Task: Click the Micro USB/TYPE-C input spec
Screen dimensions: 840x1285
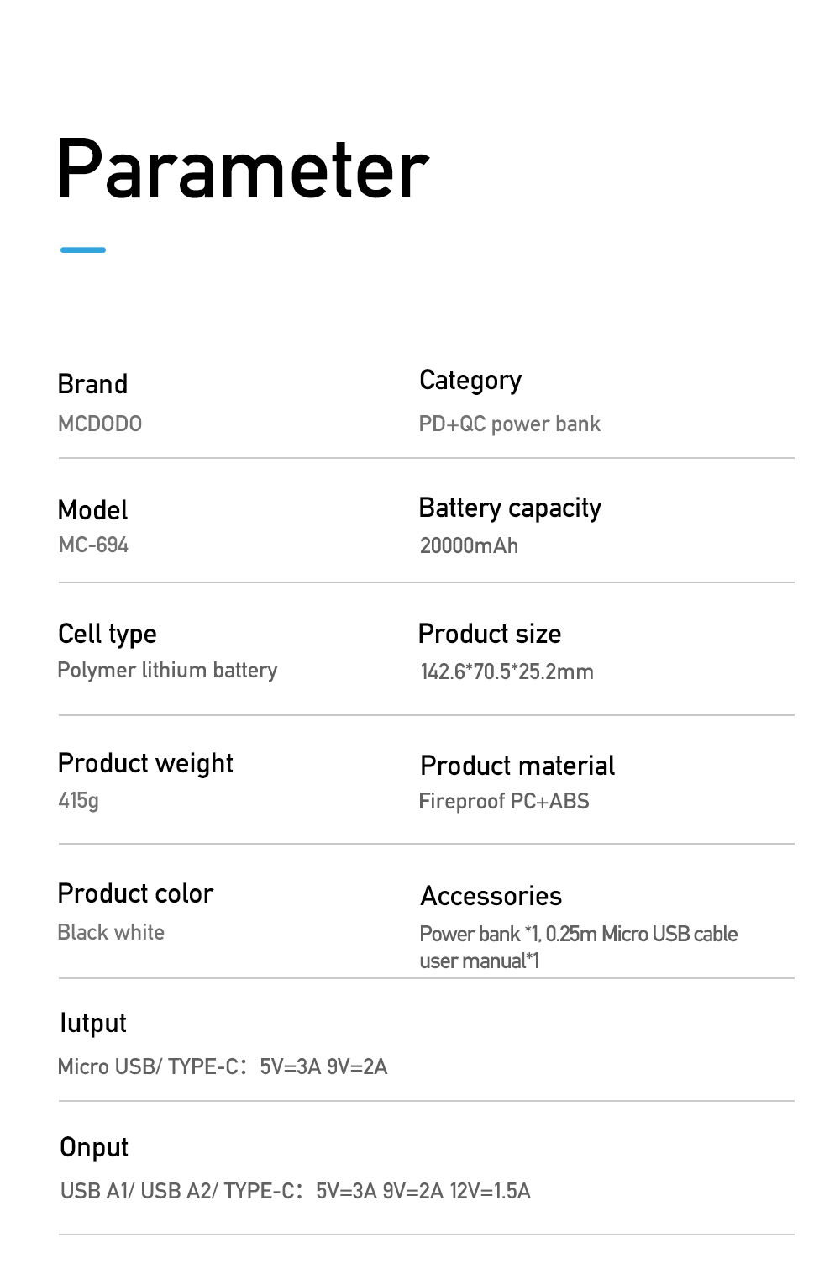Action: tap(223, 1067)
